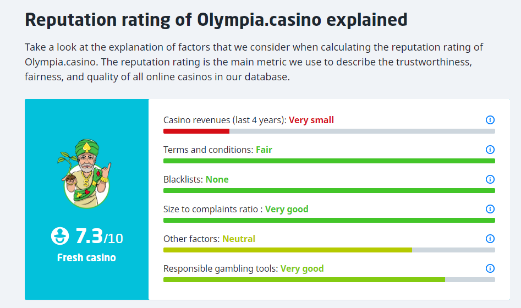
Task: Click the Other factors yellow-green bar
Action: 288,250
